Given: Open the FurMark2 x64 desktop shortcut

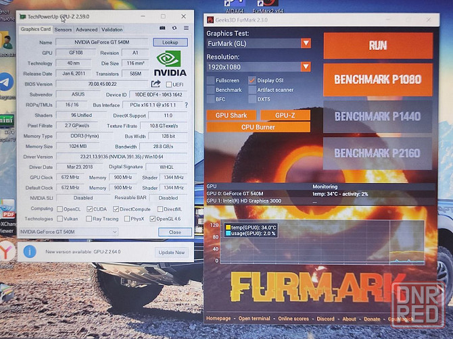Looking at the screenshot, I should [x=268, y=6].
